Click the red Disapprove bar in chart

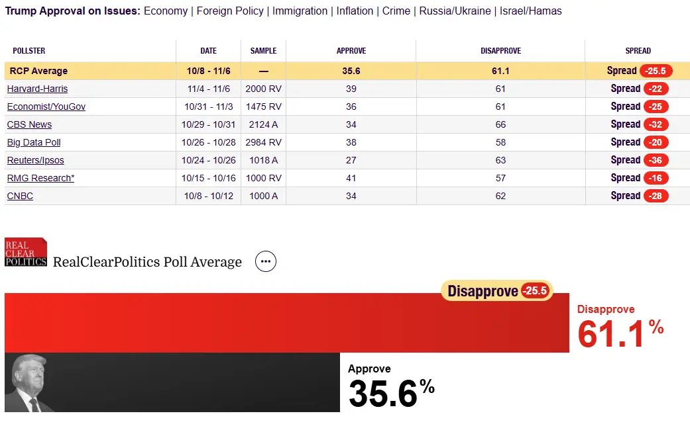pos(265,324)
